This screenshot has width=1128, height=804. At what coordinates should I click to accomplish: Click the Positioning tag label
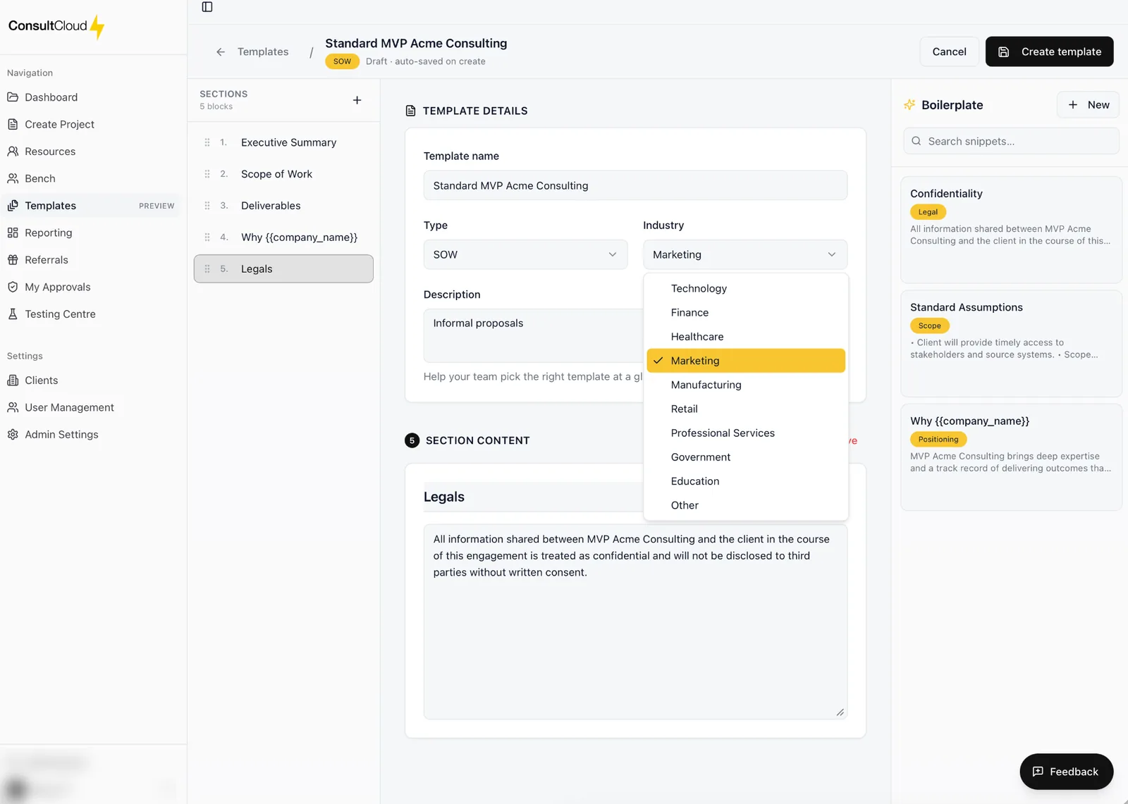pos(938,440)
